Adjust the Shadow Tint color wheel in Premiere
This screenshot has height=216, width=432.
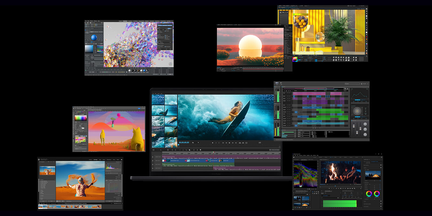pos(369,194)
